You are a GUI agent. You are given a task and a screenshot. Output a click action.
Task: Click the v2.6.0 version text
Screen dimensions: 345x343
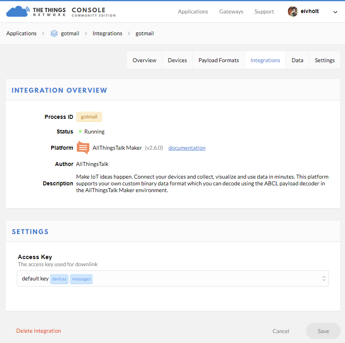(x=154, y=148)
